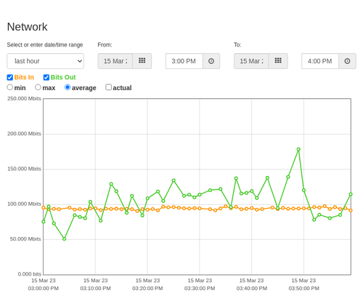The height and width of the screenshot is (293, 363).
Task: Click the Bits Out lowest point near 50 Mbits
Action: (64, 238)
